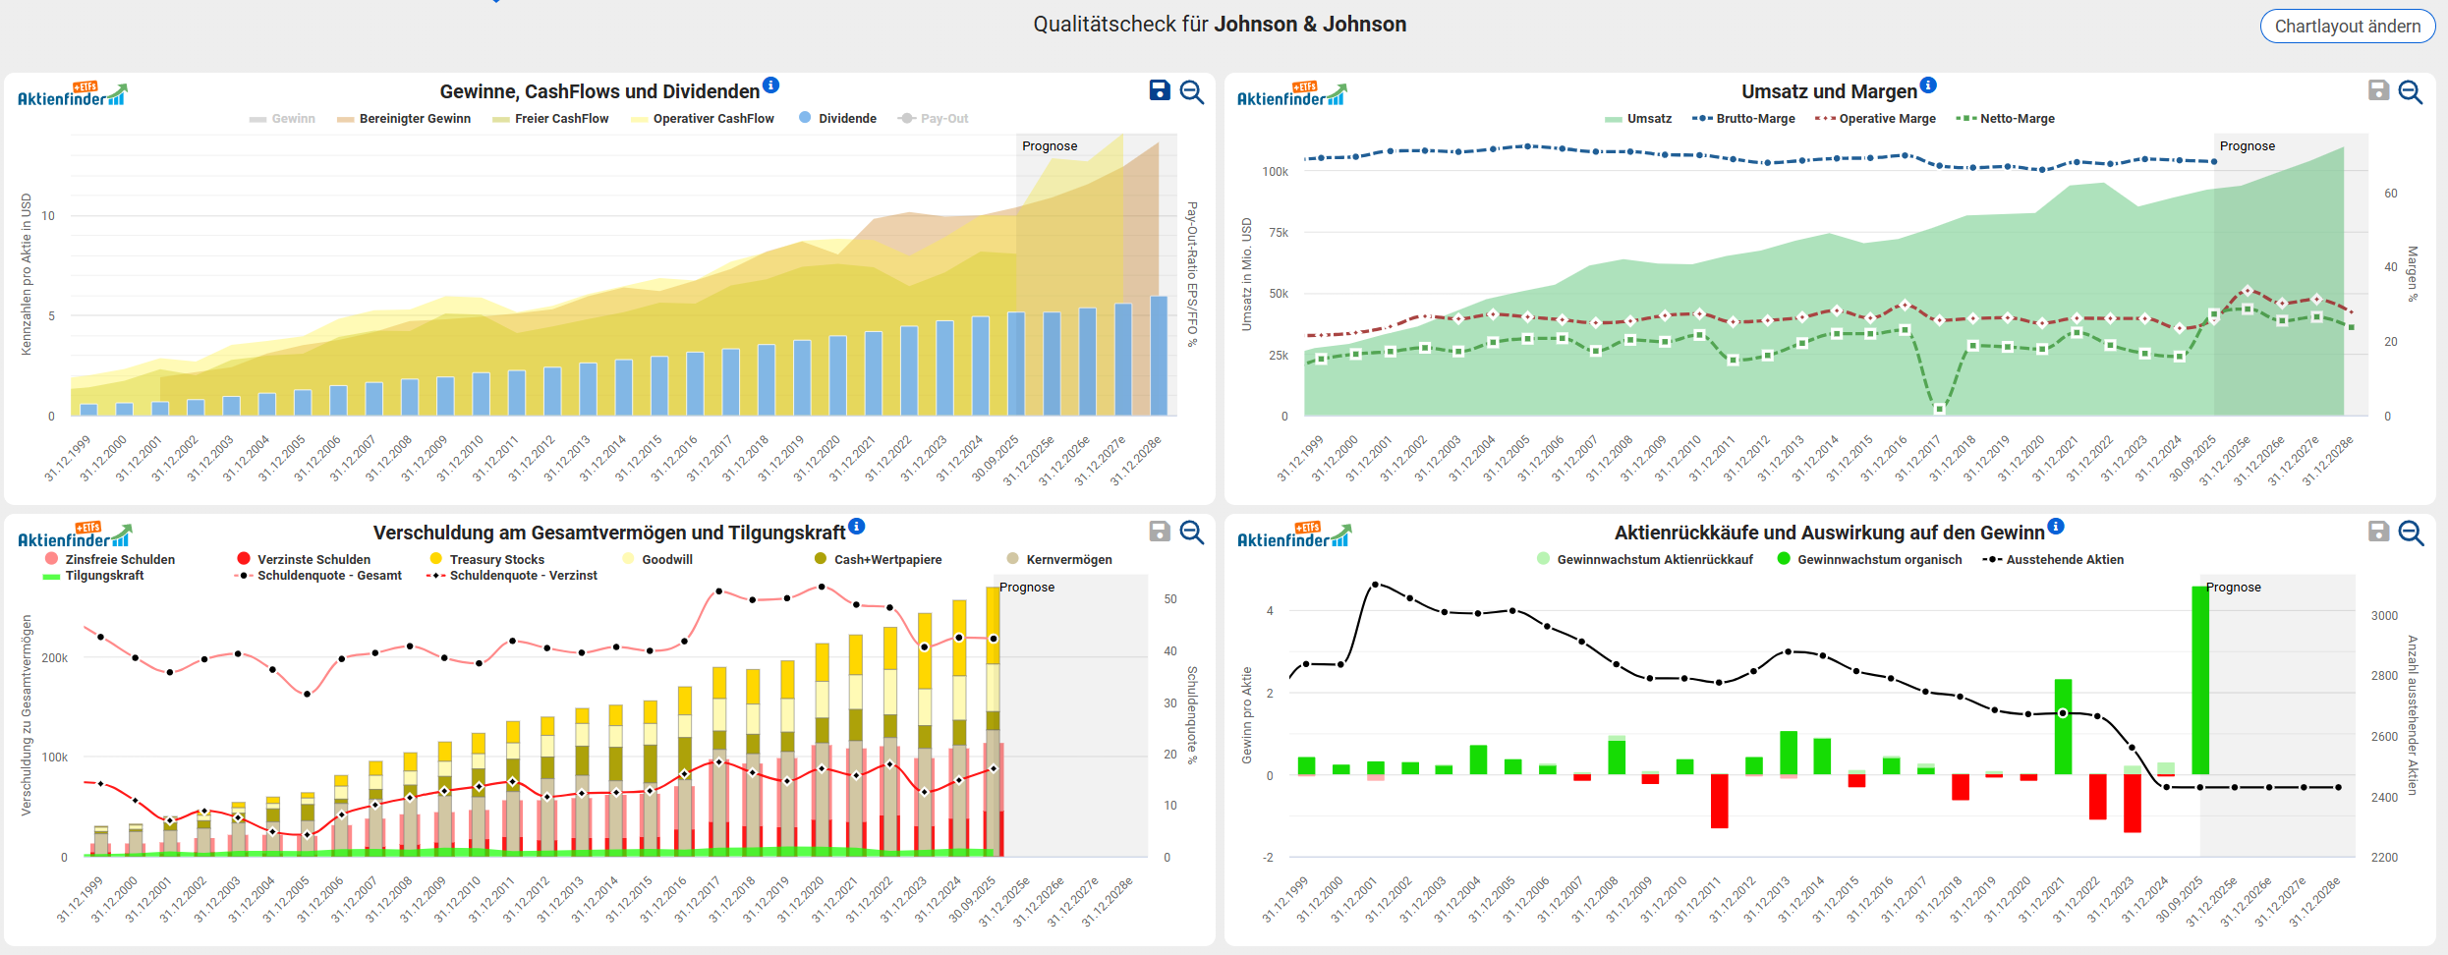Click the Chartlayout ändern button
Screen dimensions: 2448x955
coord(2347,27)
